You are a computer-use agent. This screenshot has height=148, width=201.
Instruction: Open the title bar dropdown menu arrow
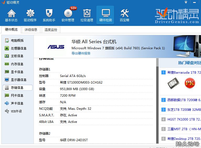pos(186,2)
